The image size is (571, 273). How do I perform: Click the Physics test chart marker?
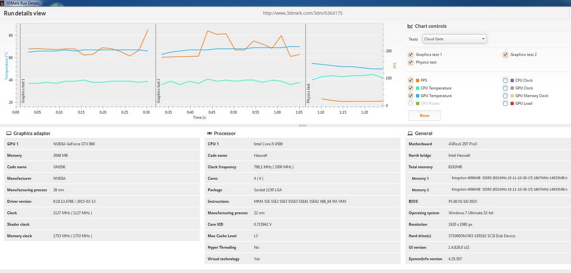point(308,94)
